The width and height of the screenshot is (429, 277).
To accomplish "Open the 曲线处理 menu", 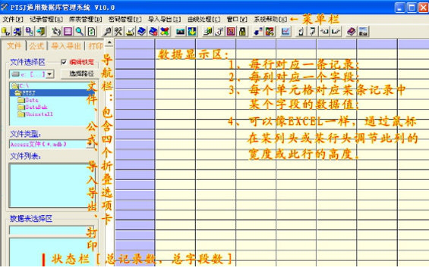I will click(x=203, y=19).
